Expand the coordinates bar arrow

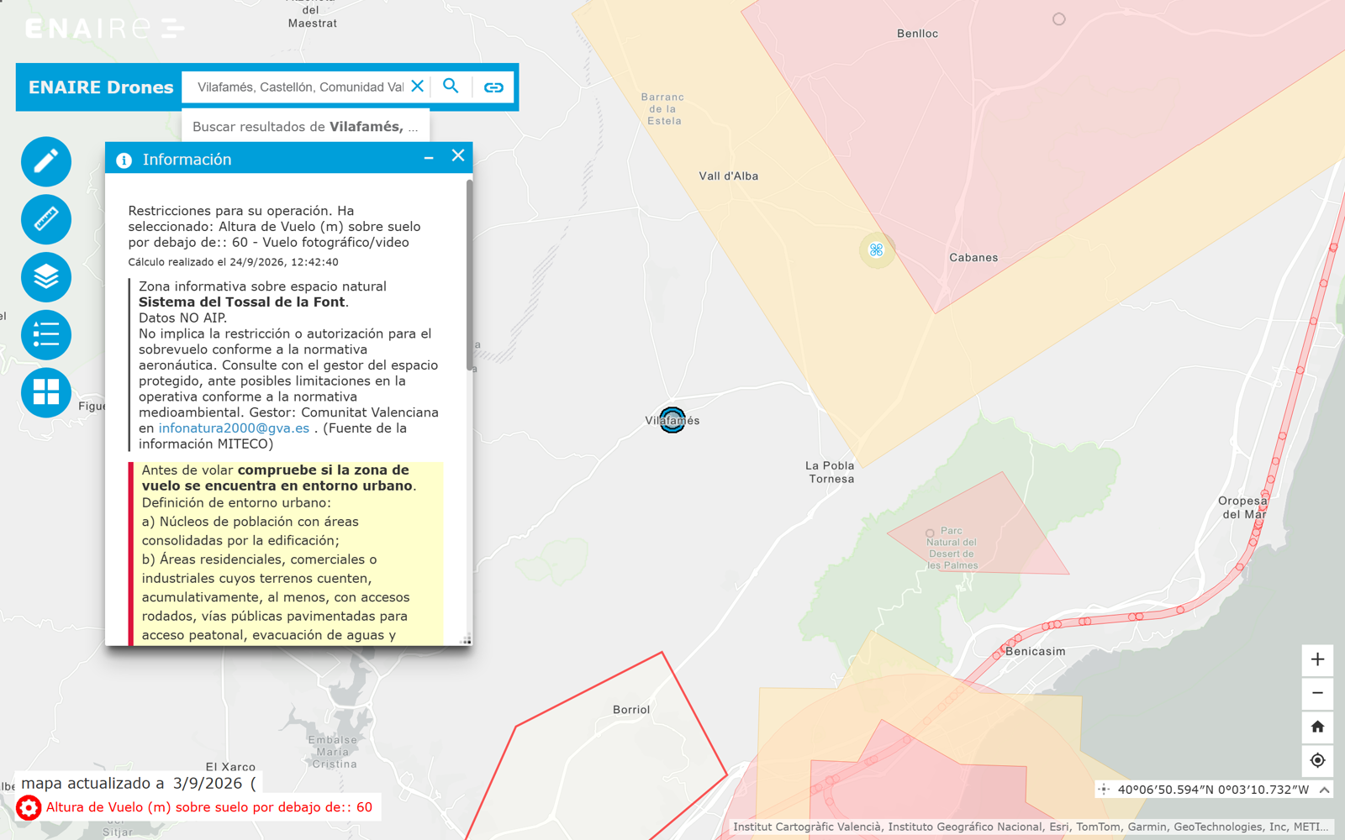(x=1324, y=790)
